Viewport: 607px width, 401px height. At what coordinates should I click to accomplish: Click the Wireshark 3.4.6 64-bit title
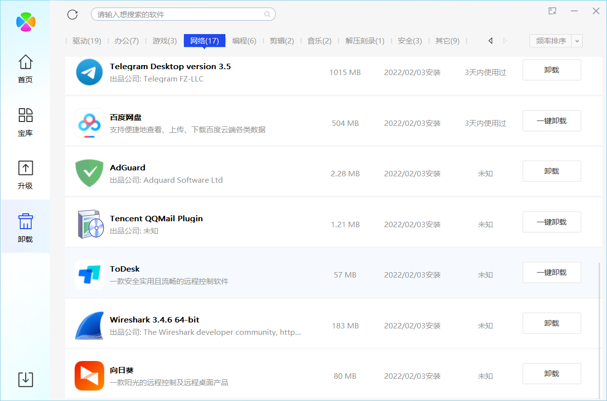[x=154, y=320]
